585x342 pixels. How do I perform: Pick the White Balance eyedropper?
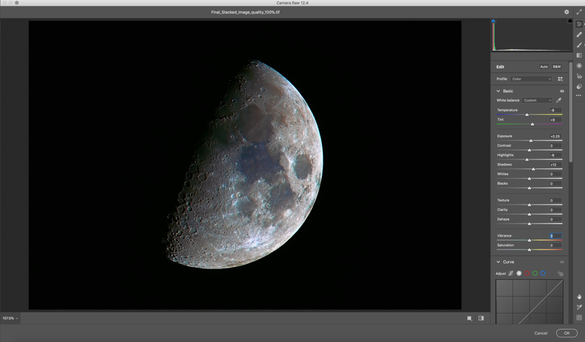(x=559, y=100)
